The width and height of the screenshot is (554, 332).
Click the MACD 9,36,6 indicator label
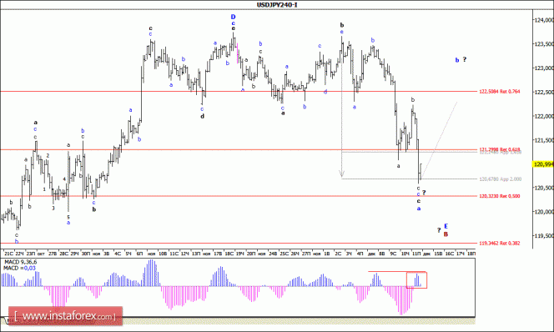point(20,262)
